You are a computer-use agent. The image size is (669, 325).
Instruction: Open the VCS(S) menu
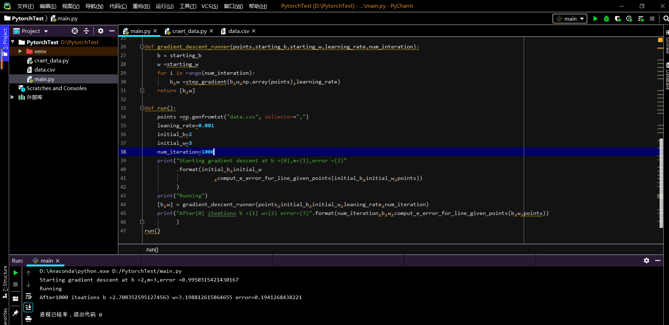coord(210,6)
